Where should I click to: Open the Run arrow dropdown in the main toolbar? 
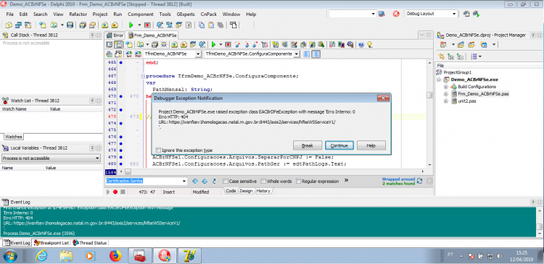click(x=139, y=25)
